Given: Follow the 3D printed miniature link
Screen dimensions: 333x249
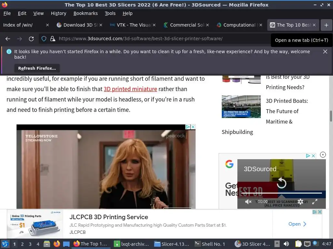Looking at the screenshot, I should [130, 89].
